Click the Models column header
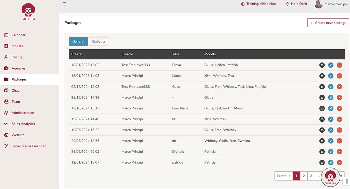This screenshot has width=350, height=189. [210, 54]
